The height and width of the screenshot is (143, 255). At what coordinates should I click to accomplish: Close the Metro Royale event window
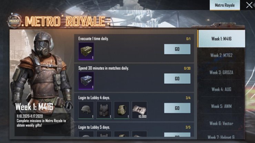[249, 5]
